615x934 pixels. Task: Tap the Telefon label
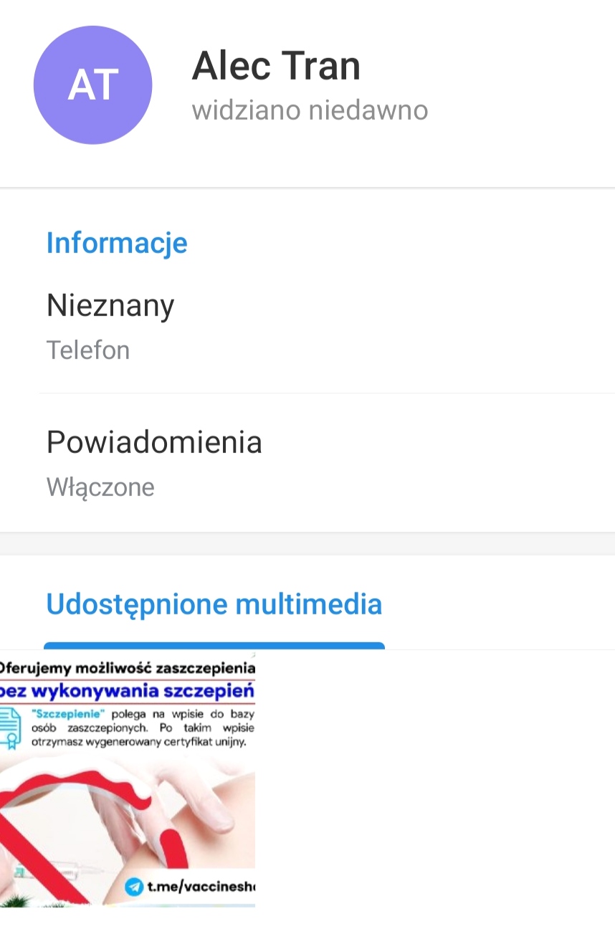pos(88,351)
